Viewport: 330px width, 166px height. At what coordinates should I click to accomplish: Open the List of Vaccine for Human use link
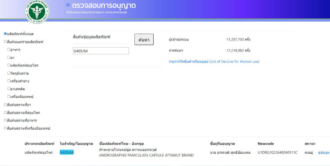[214, 62]
